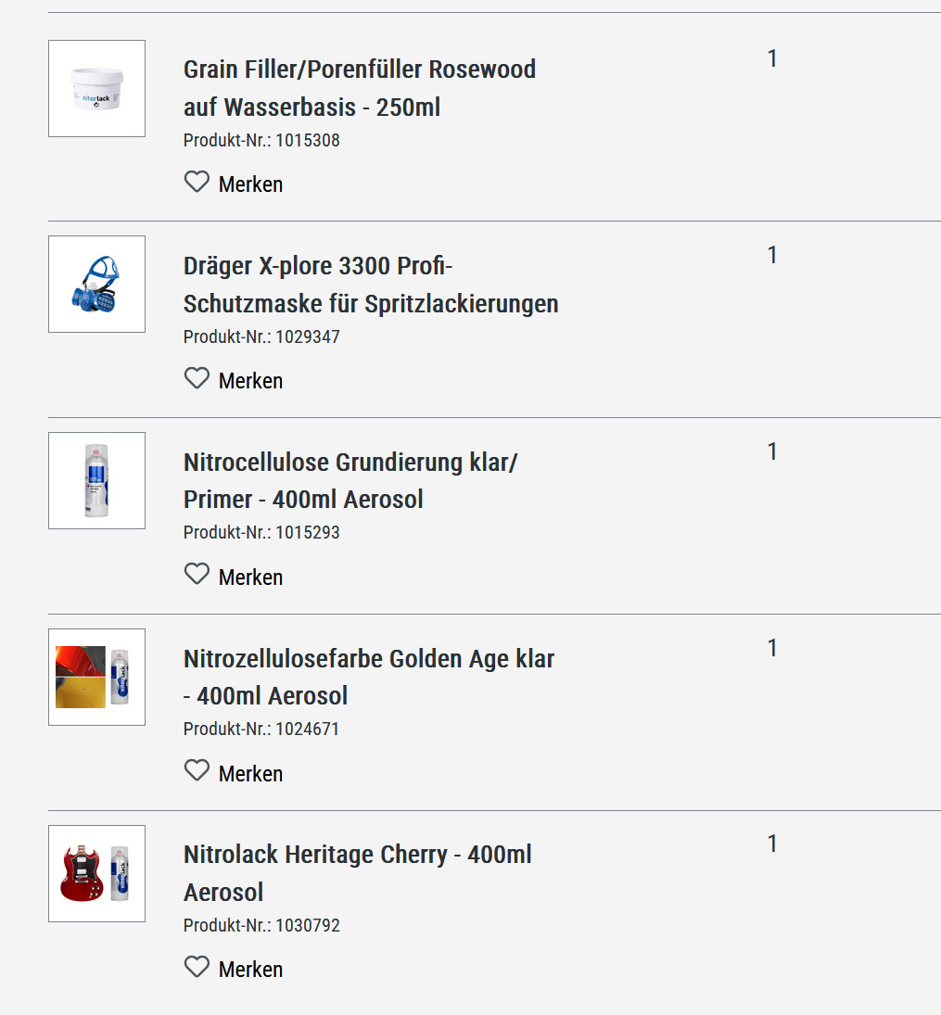Open the blue Dräger mask product image

click(x=97, y=285)
